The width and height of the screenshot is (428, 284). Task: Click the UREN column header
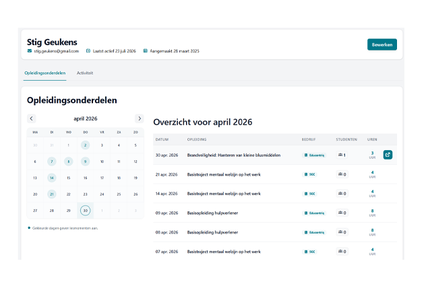372,139
